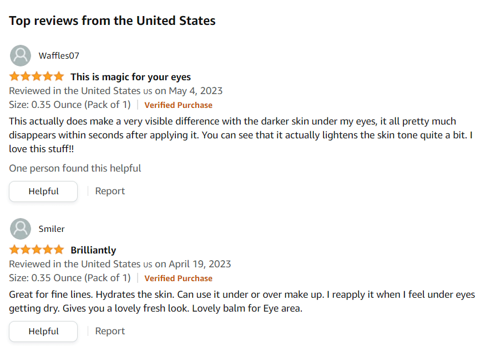Click the five-star rating on Smiler's review
This screenshot has width=496, height=352.
[37, 250]
